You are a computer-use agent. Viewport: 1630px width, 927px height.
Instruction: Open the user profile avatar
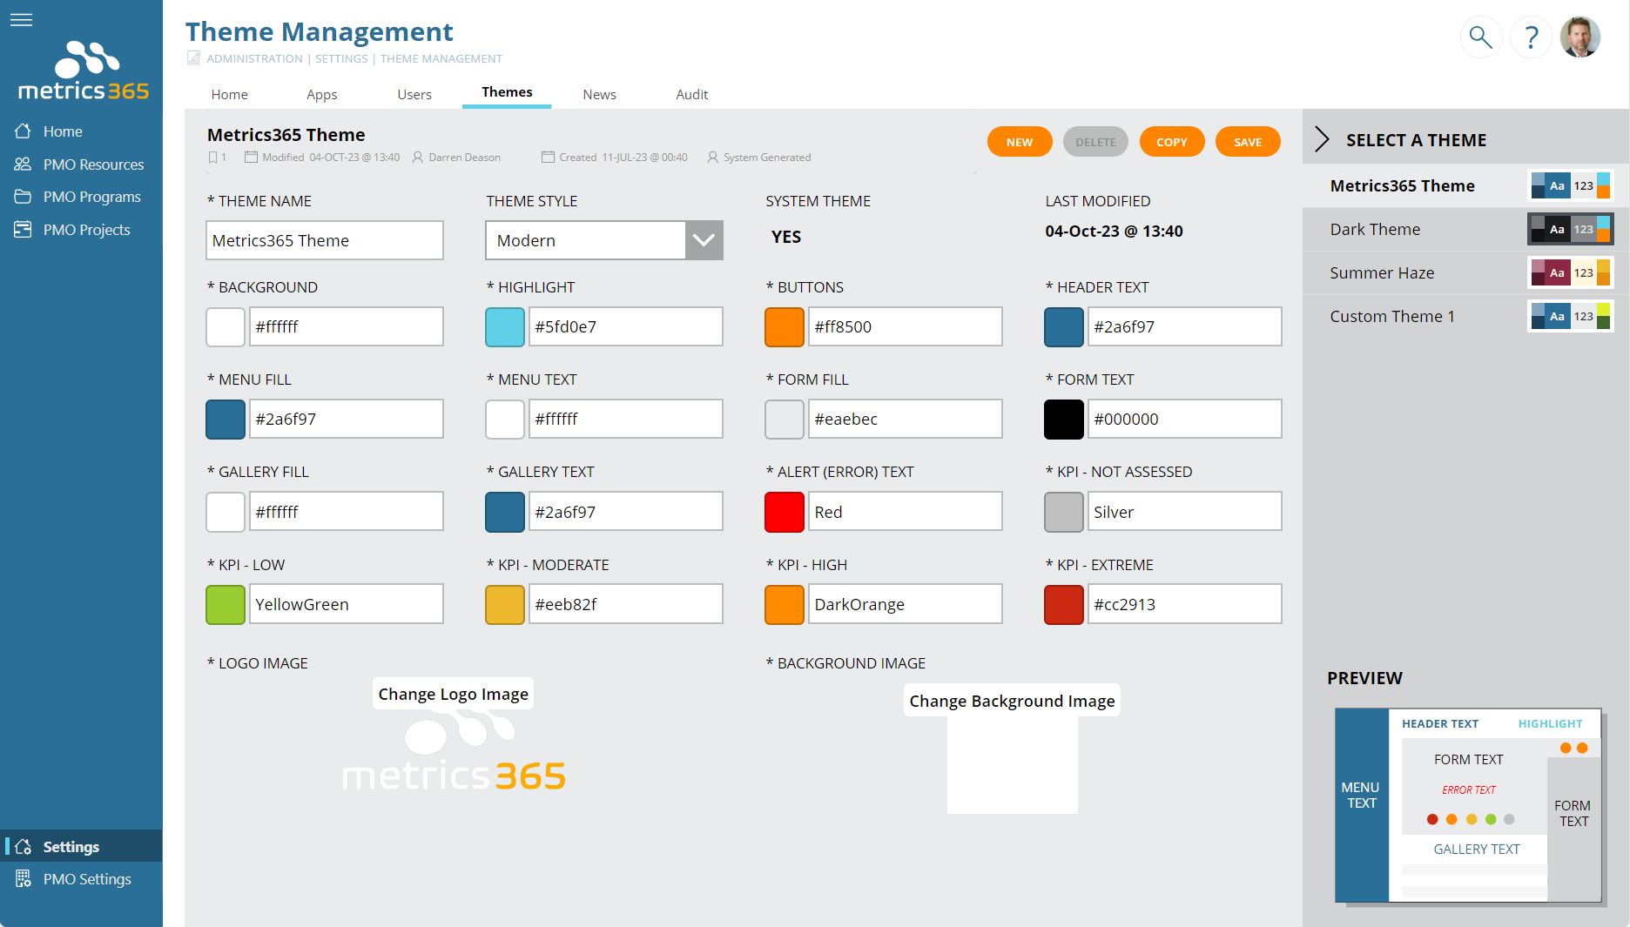pos(1579,37)
